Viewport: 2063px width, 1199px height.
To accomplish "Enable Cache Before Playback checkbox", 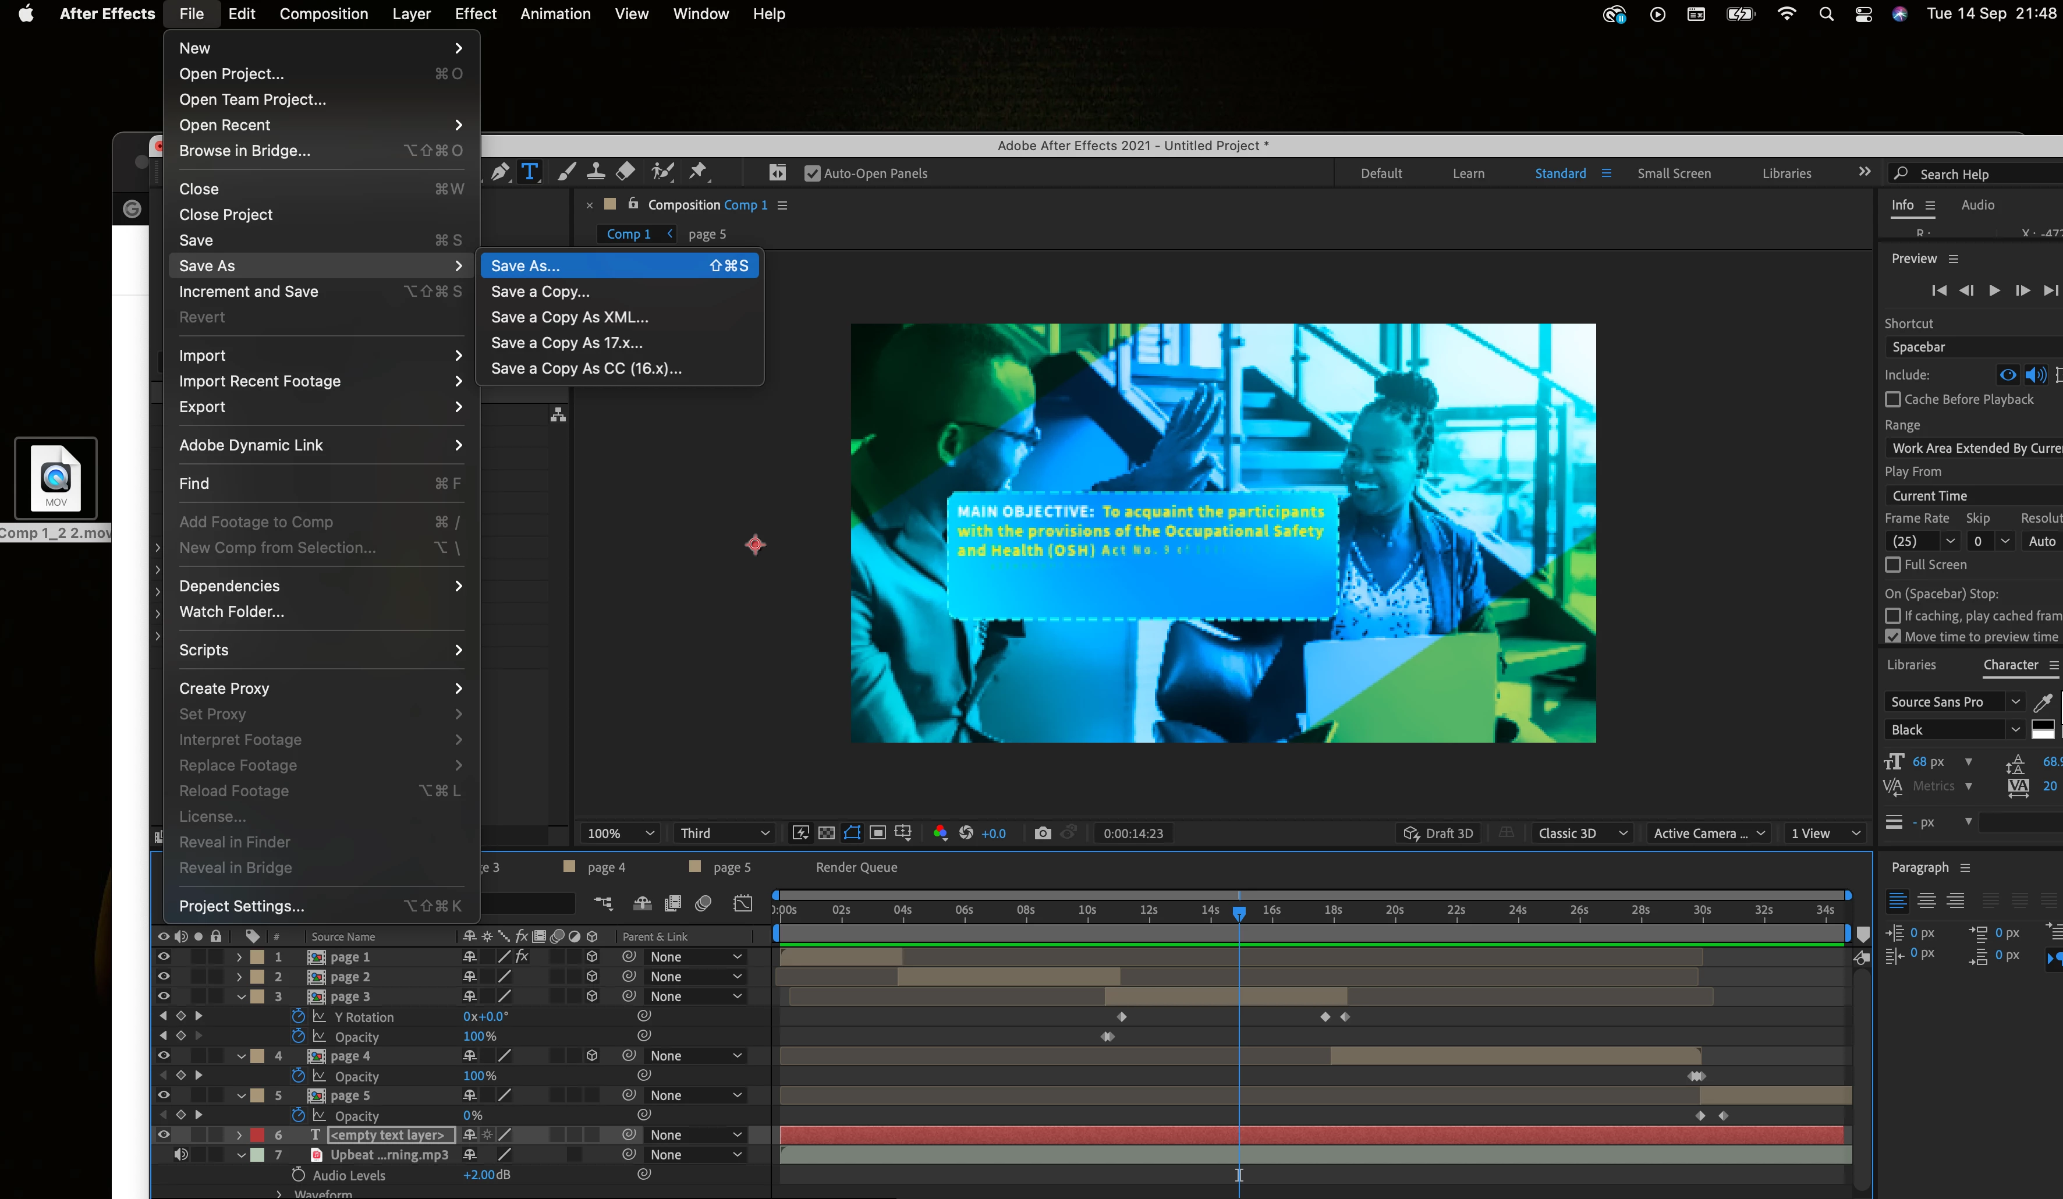I will (x=1892, y=399).
